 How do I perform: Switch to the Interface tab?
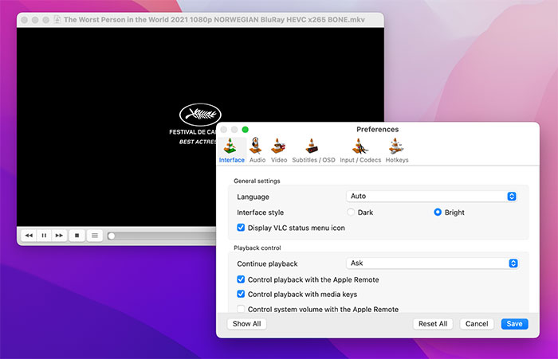click(231, 149)
